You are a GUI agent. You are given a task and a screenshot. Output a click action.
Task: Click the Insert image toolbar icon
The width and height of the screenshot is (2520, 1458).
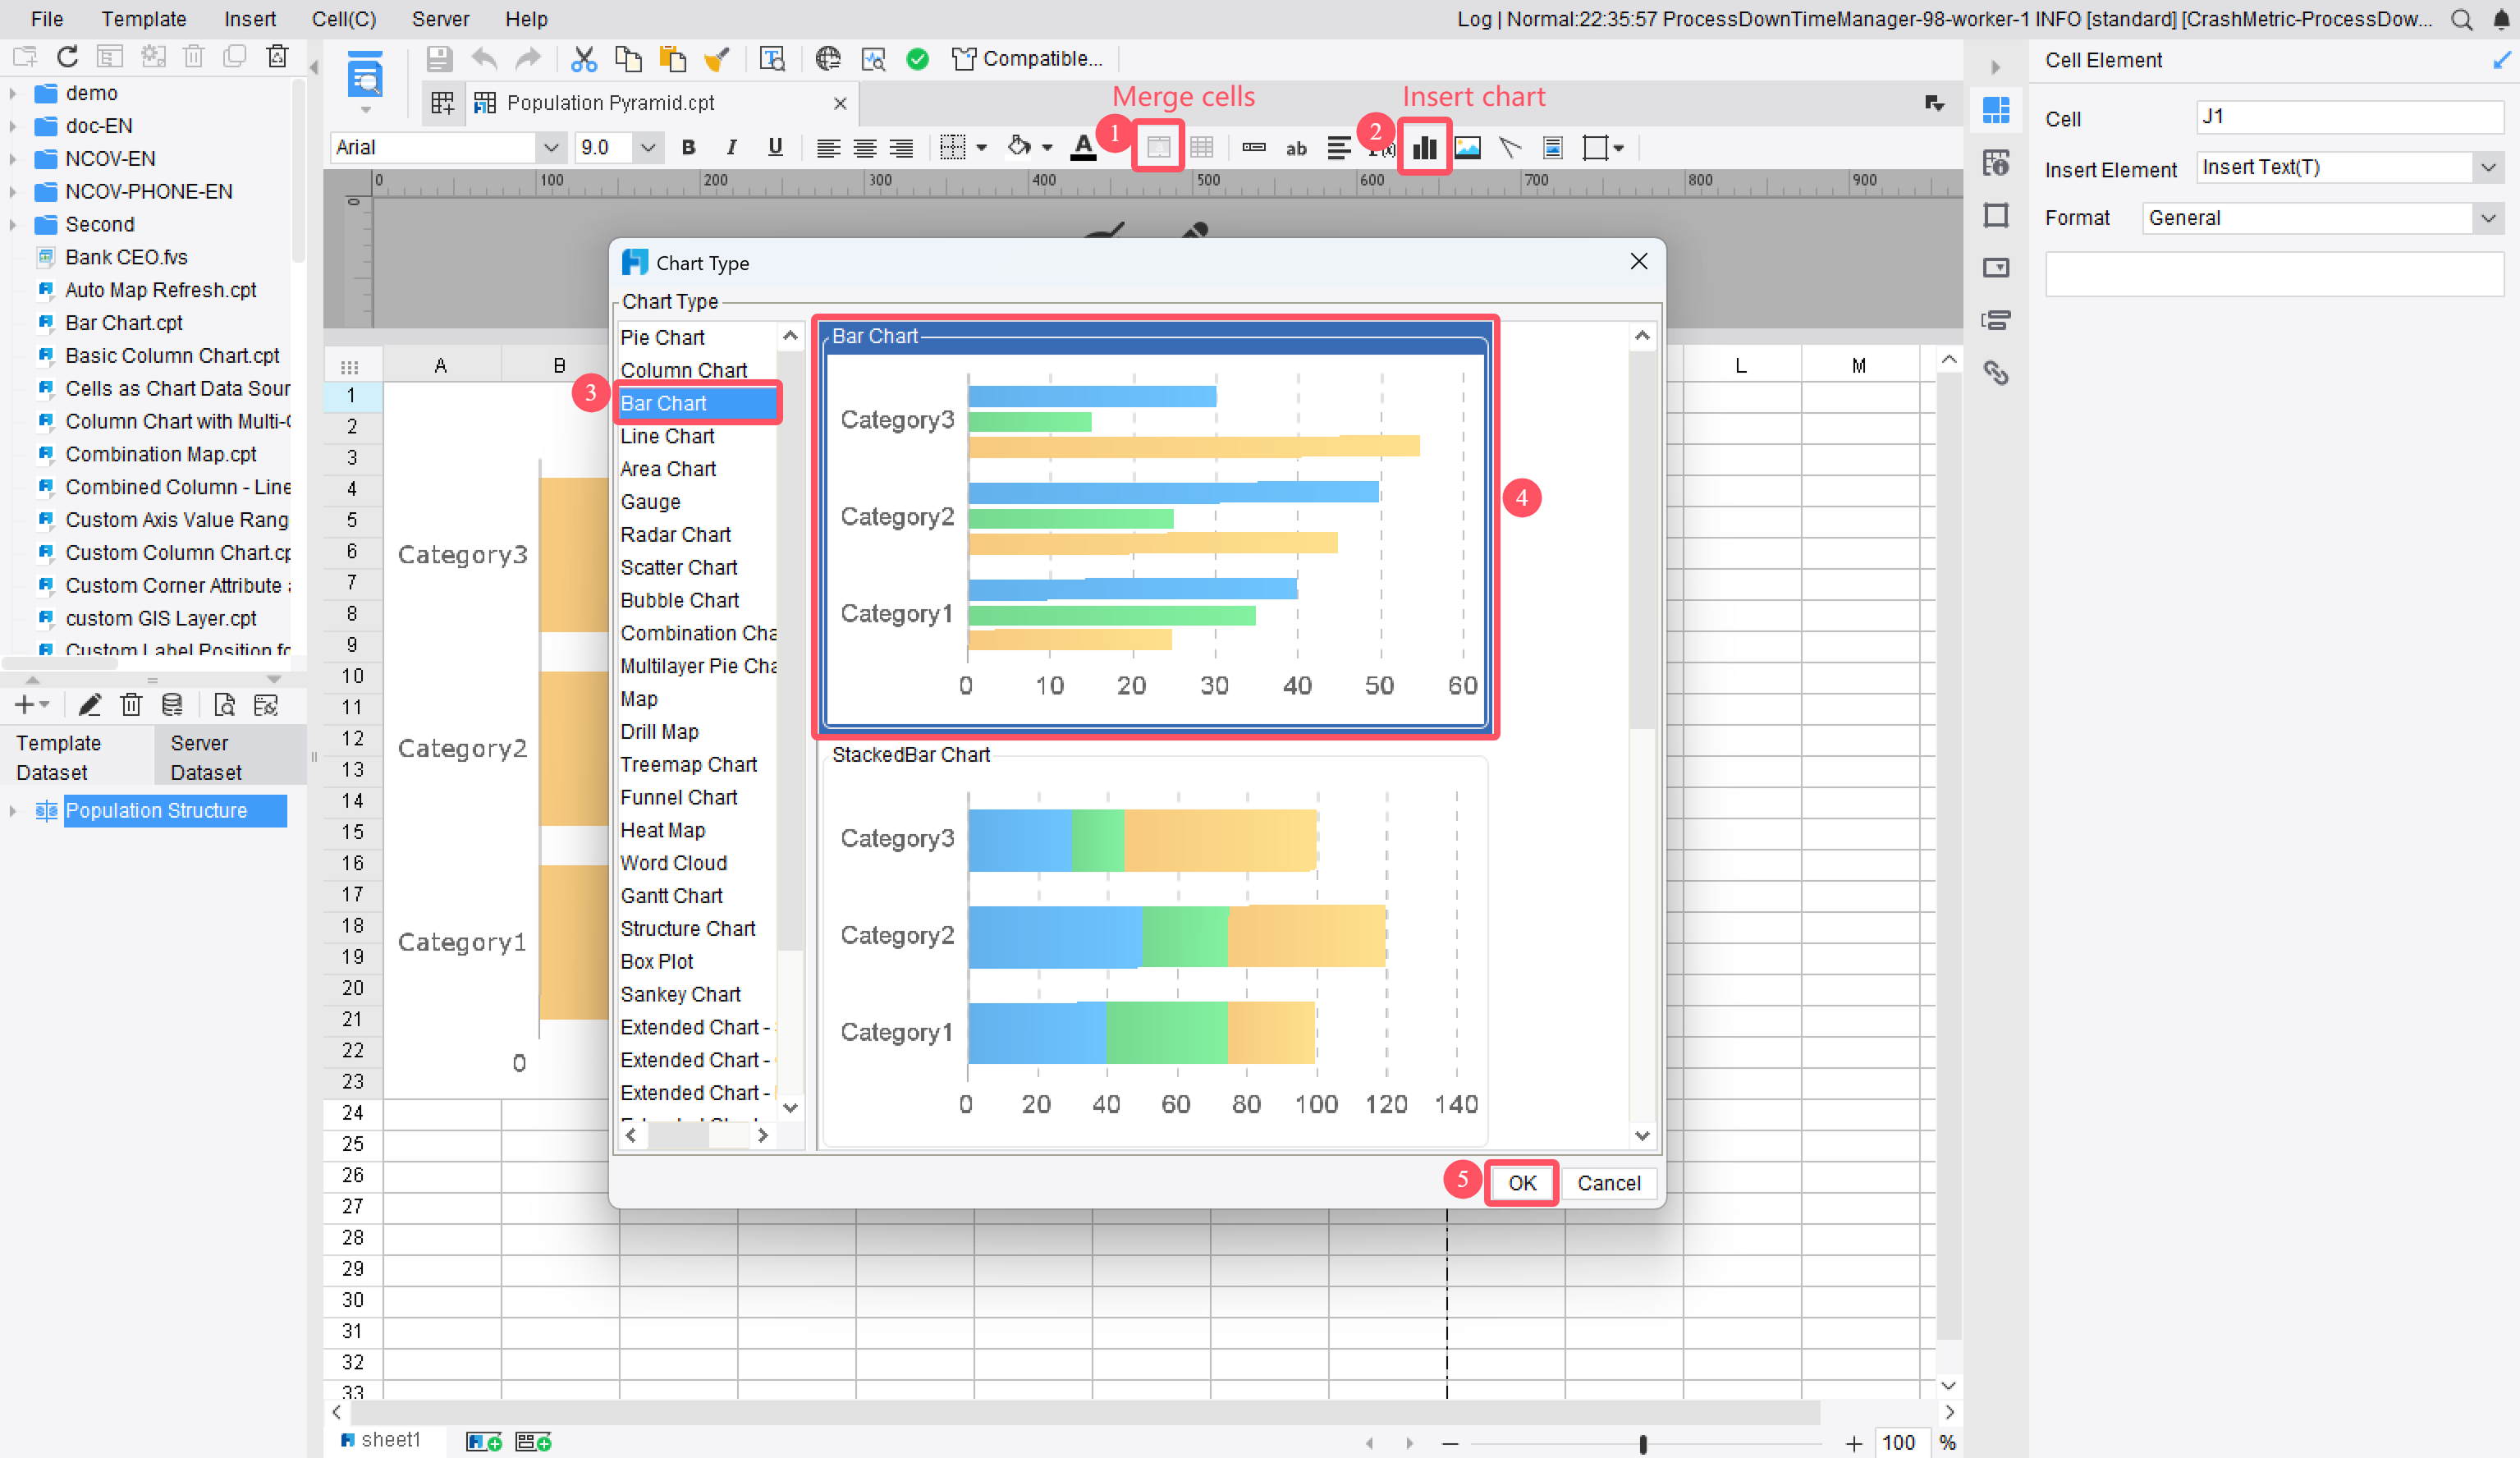[1467, 148]
